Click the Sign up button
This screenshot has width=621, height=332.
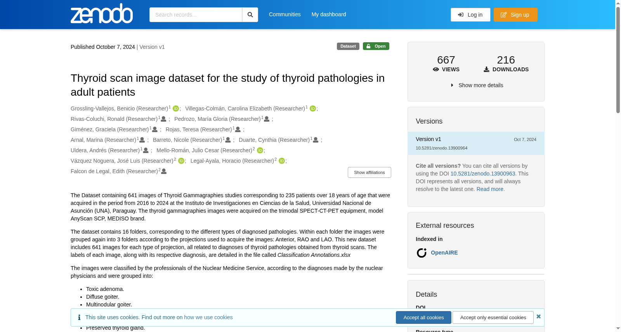click(x=515, y=15)
